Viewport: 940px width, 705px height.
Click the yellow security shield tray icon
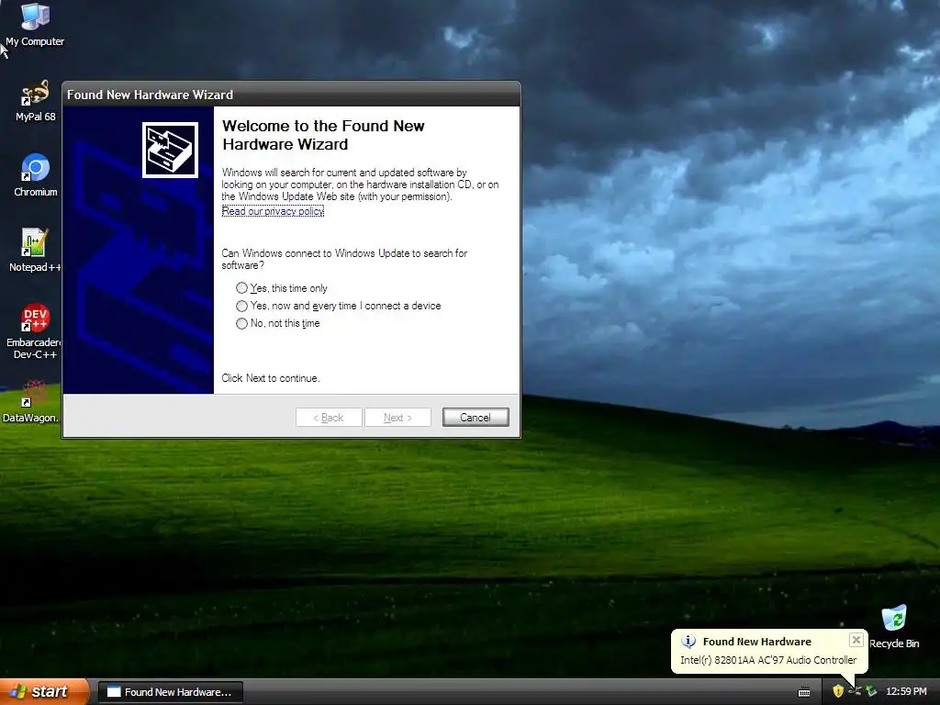click(837, 691)
